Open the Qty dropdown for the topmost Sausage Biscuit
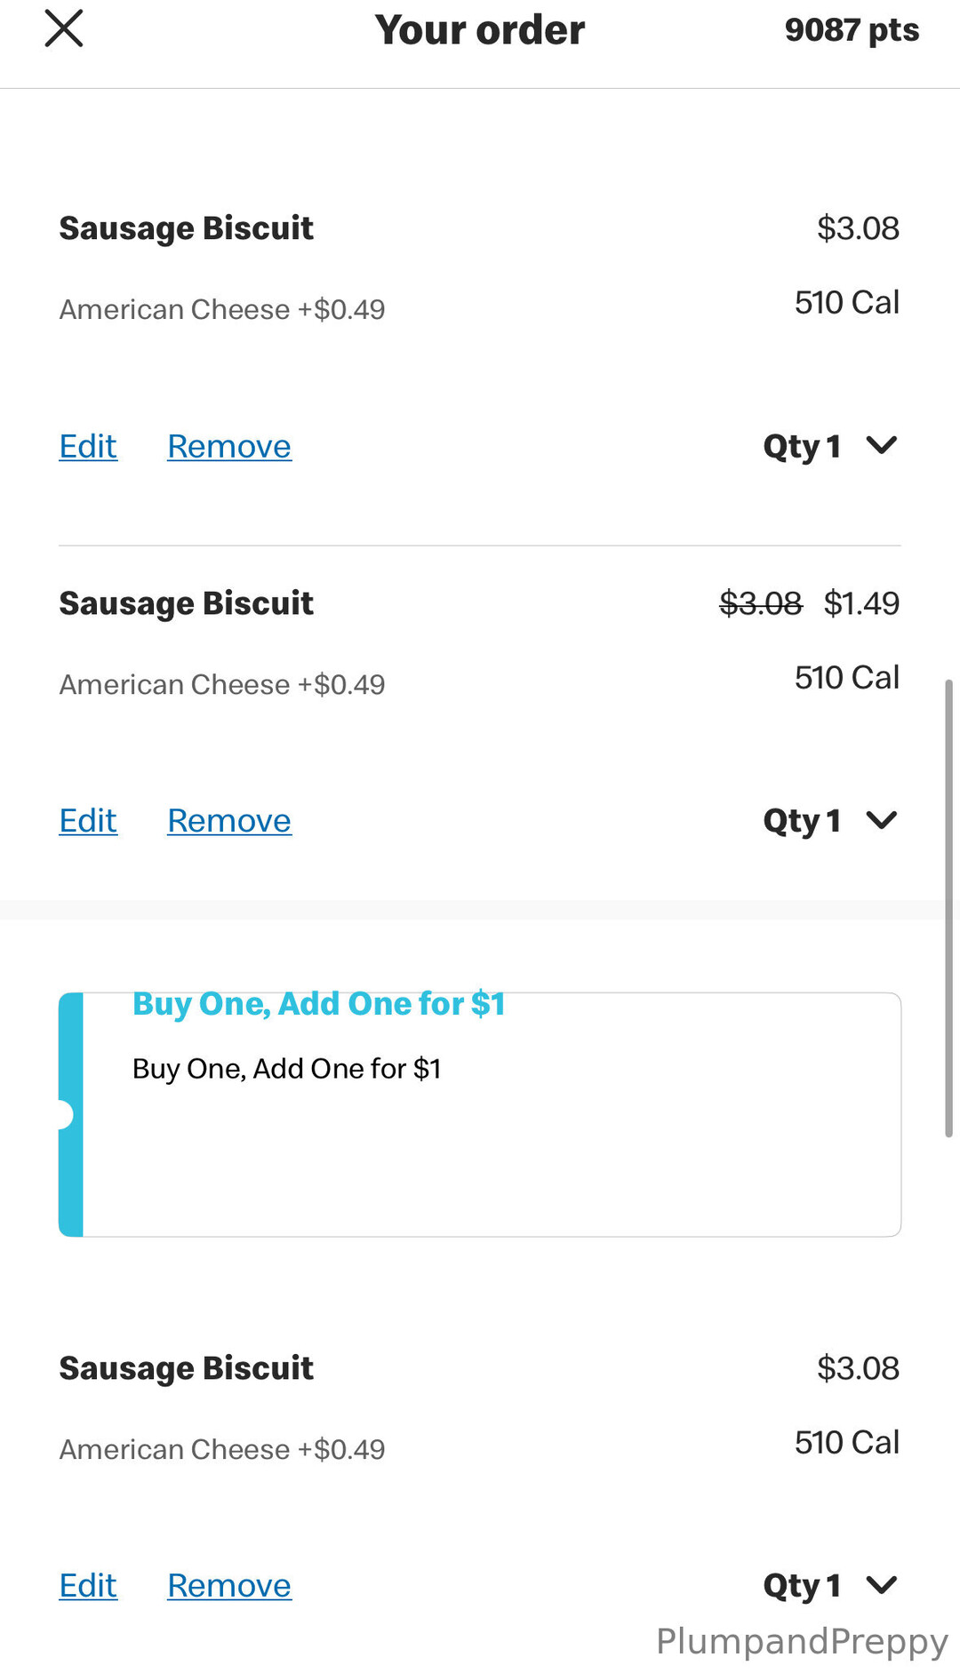This screenshot has width=960, height=1673. [x=830, y=446]
